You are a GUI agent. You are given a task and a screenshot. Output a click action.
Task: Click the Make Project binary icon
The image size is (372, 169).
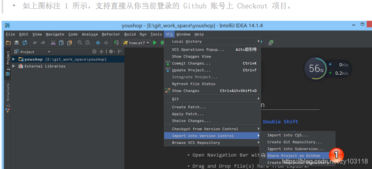tap(116, 43)
